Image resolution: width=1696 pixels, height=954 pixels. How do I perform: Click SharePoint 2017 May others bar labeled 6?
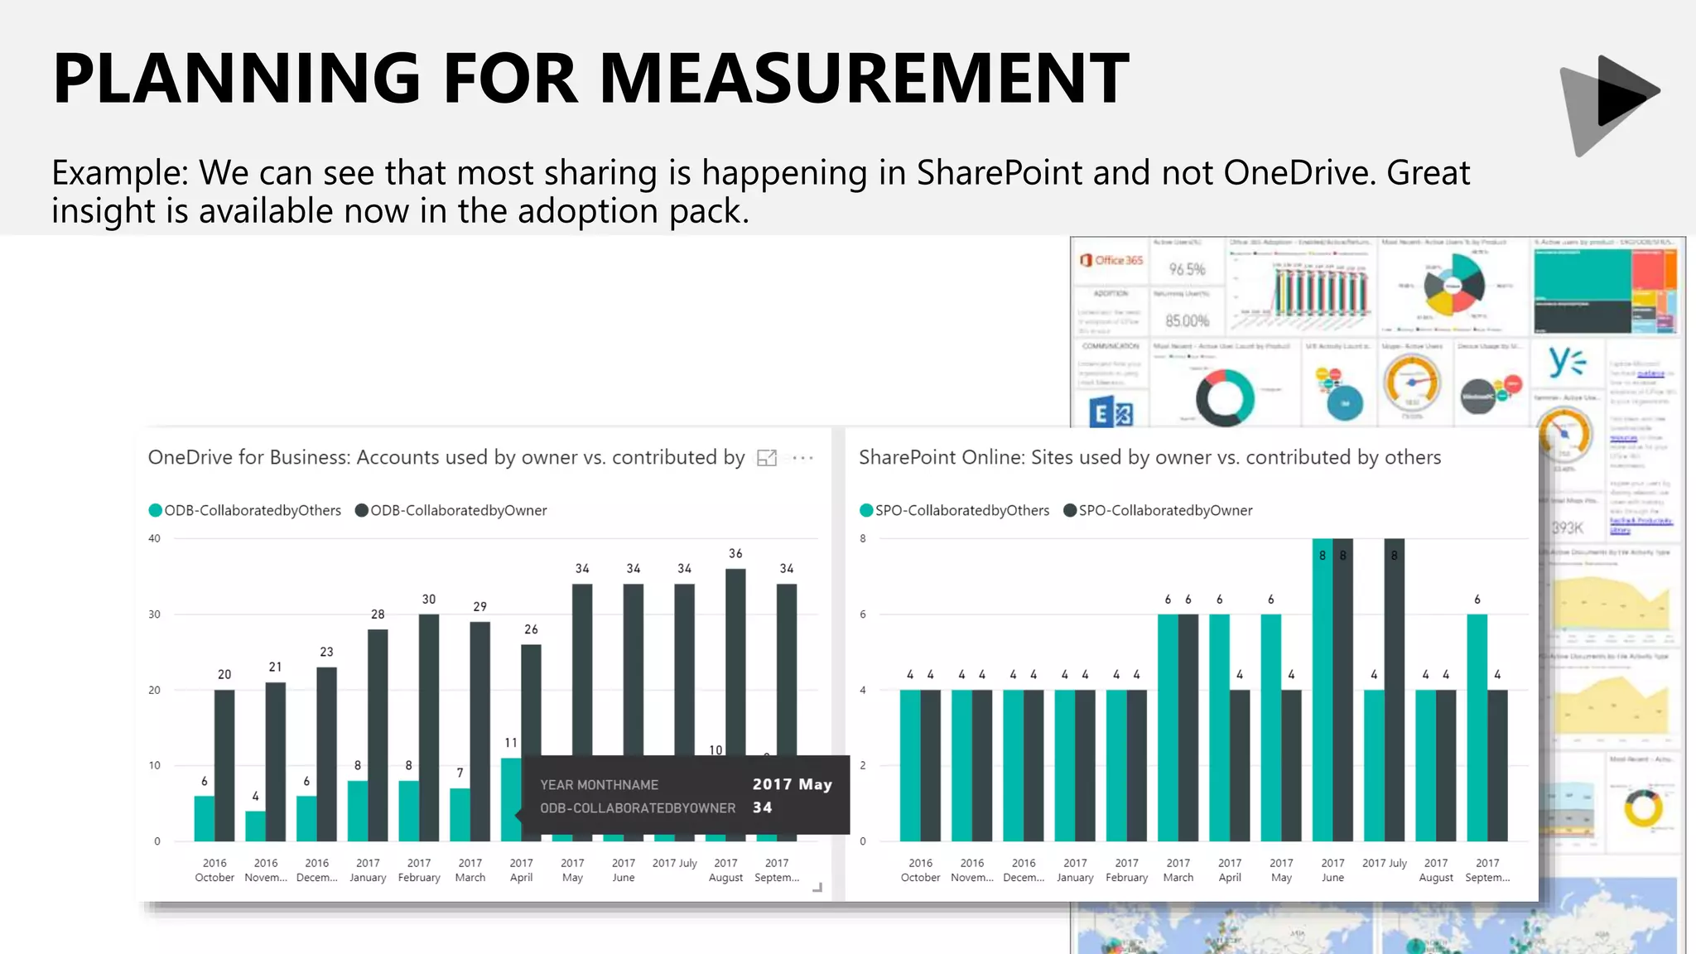pos(1271,728)
